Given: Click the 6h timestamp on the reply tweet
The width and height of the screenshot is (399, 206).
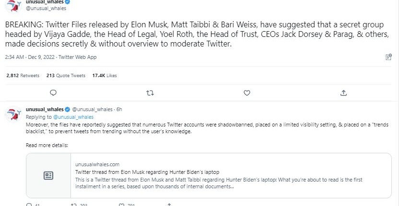Looking at the screenshot, I should pyautogui.click(x=119, y=109).
